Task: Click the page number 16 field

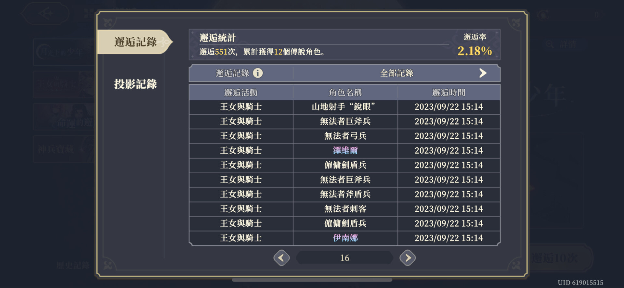Action: pos(344,258)
